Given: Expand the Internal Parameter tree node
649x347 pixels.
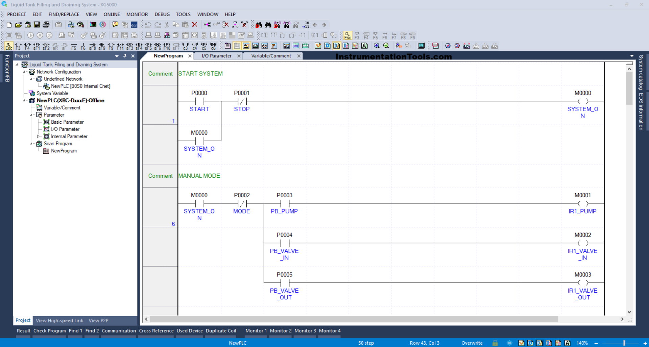Looking at the screenshot, I should tap(38, 137).
